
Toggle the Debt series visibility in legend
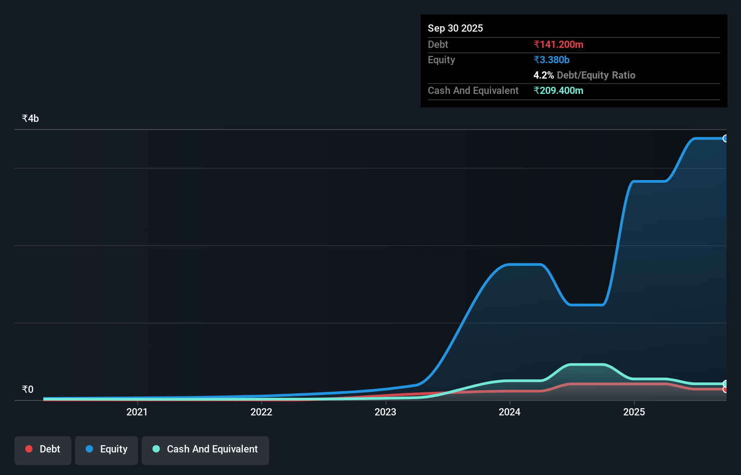coord(42,449)
